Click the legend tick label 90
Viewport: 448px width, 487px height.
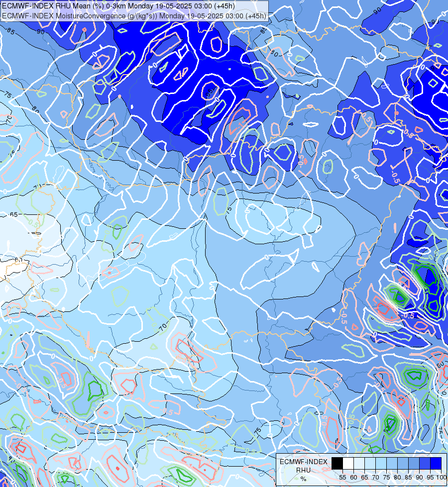tap(420, 478)
